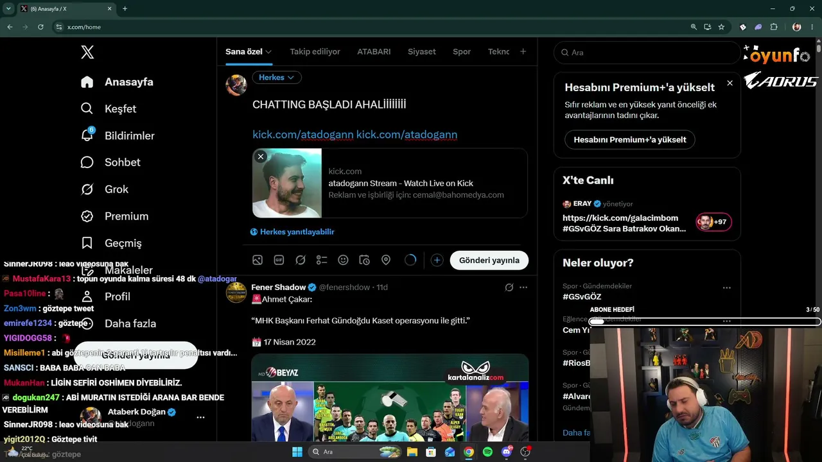Click the X logo in the sidebar
The width and height of the screenshot is (822, 462).
[87, 53]
